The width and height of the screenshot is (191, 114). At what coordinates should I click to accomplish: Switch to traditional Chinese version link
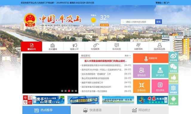(158, 3)
